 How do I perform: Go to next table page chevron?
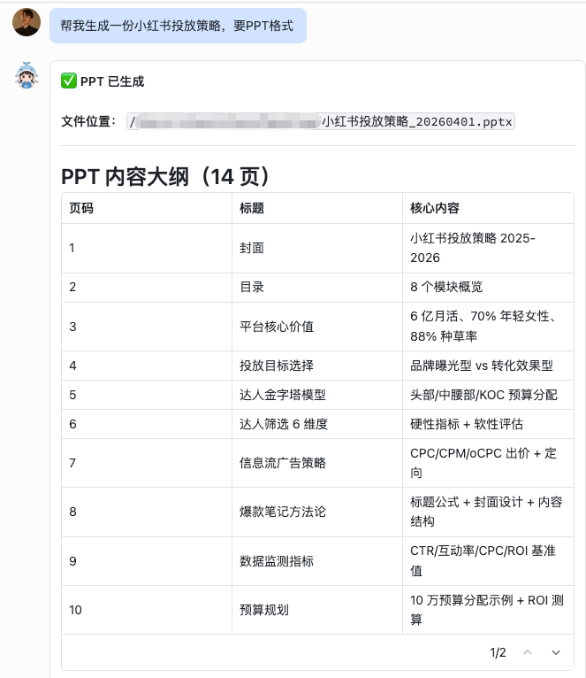(x=556, y=652)
